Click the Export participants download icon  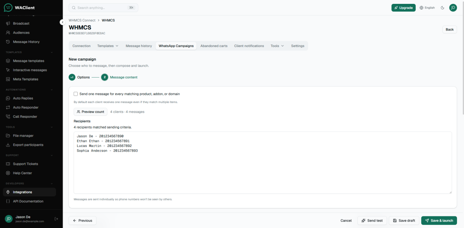pyautogui.click(x=9, y=145)
